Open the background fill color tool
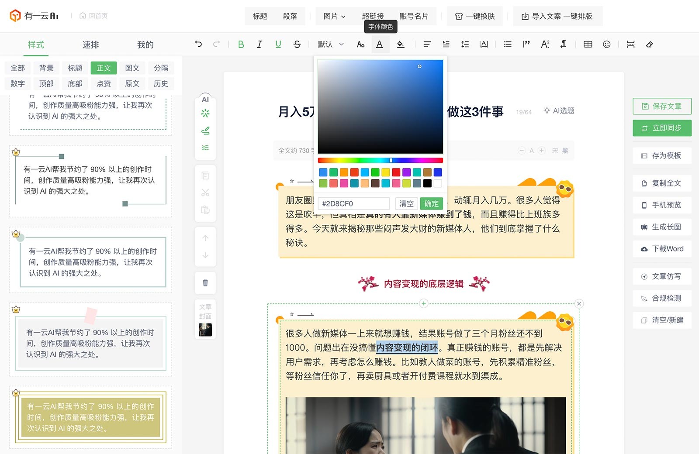The height and width of the screenshot is (454, 699). point(400,44)
